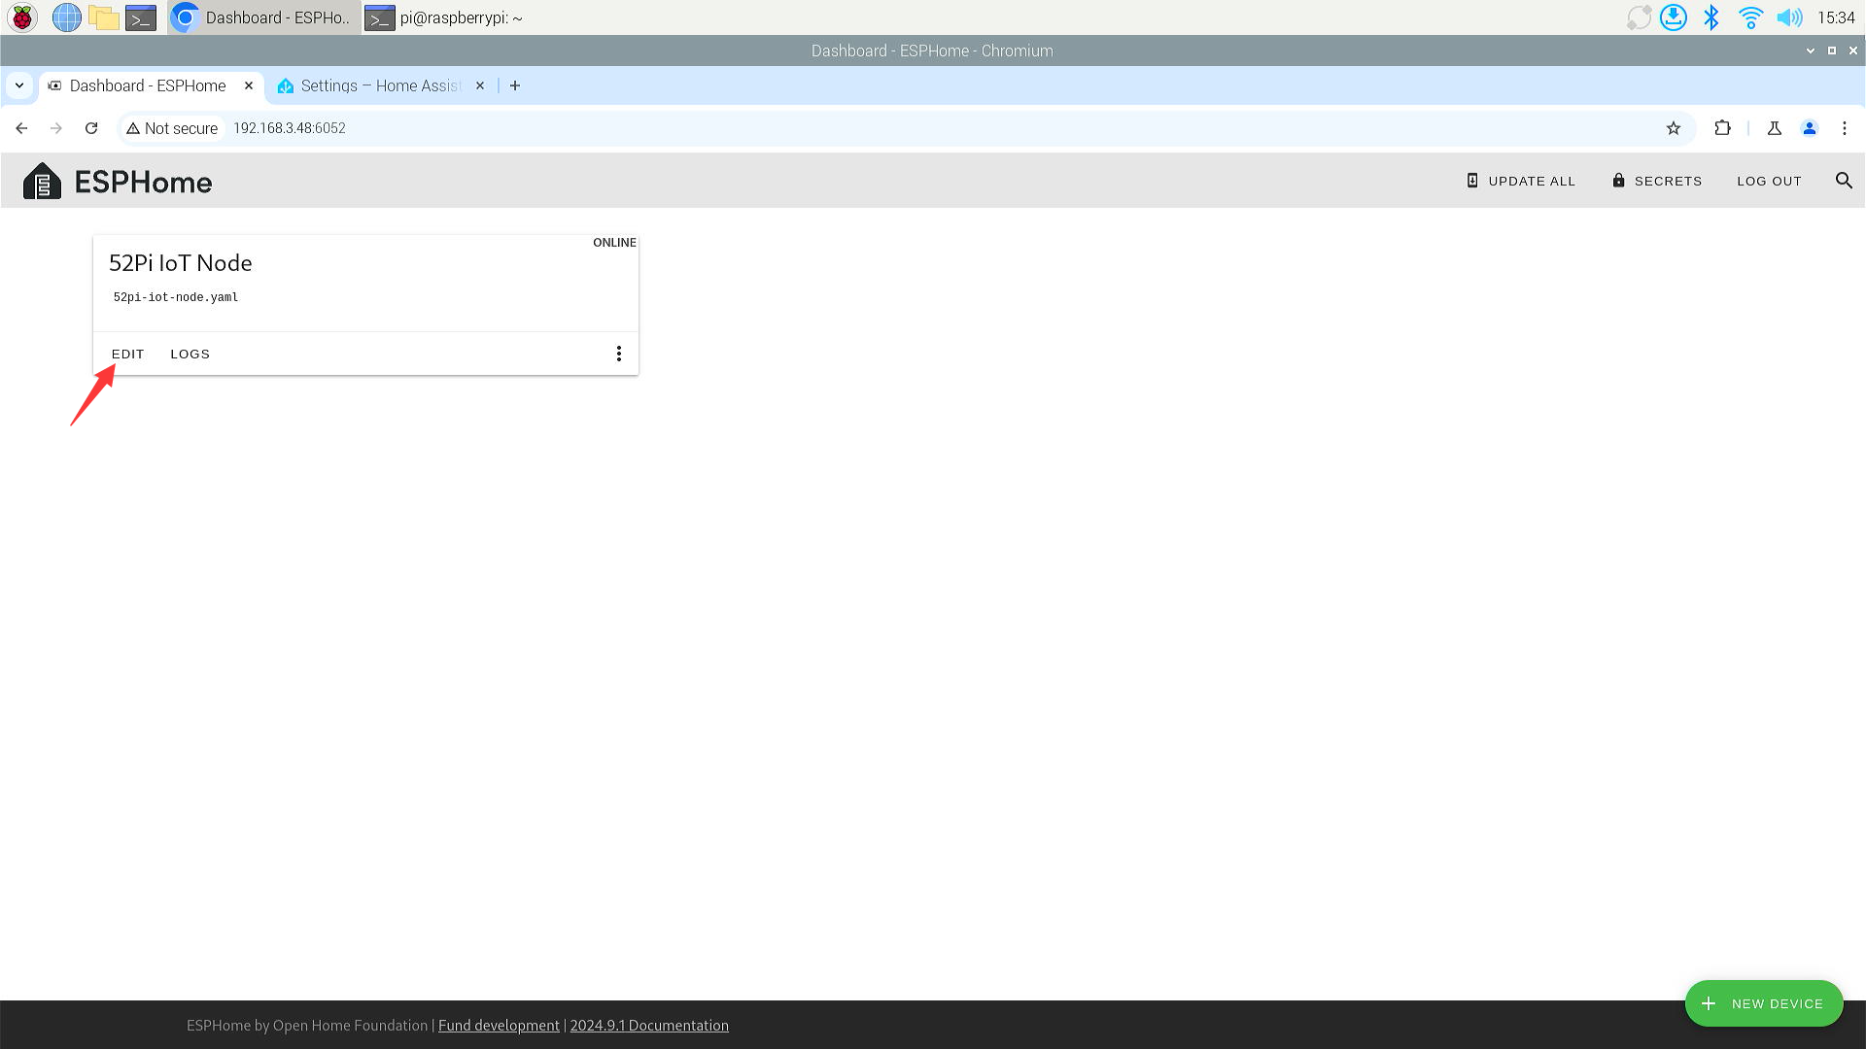The width and height of the screenshot is (1866, 1049).
Task: Open a new browser tab
Action: click(515, 85)
